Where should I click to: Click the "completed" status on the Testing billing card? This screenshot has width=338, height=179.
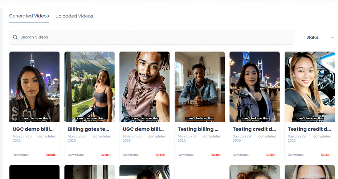(212, 136)
